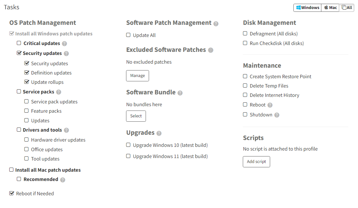Enable Upgrade Windows 11 latest build
The width and height of the screenshot is (358, 208).
pos(128,156)
